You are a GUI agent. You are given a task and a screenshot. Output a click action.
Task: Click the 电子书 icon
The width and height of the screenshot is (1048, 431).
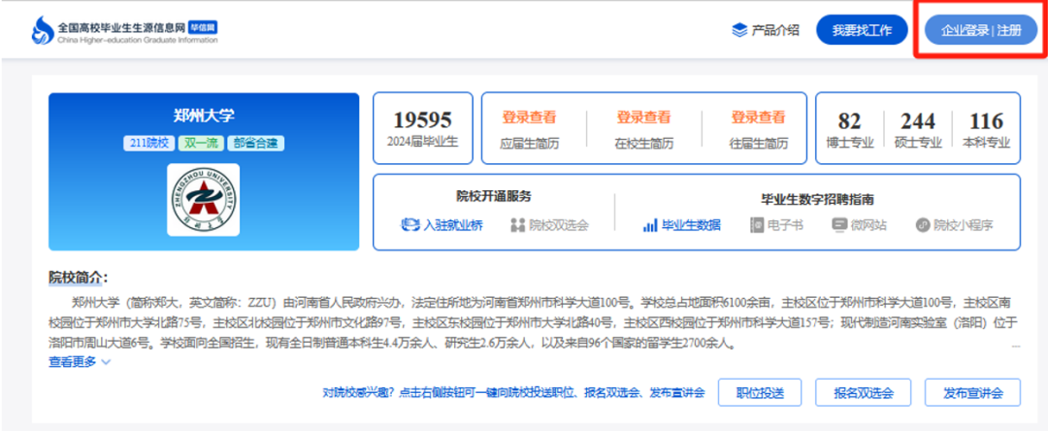[758, 225]
